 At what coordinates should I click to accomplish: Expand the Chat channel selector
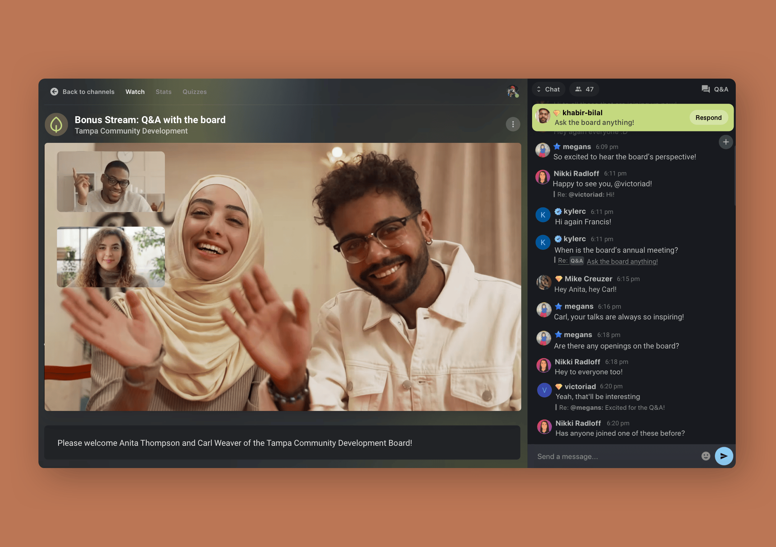pyautogui.click(x=549, y=89)
